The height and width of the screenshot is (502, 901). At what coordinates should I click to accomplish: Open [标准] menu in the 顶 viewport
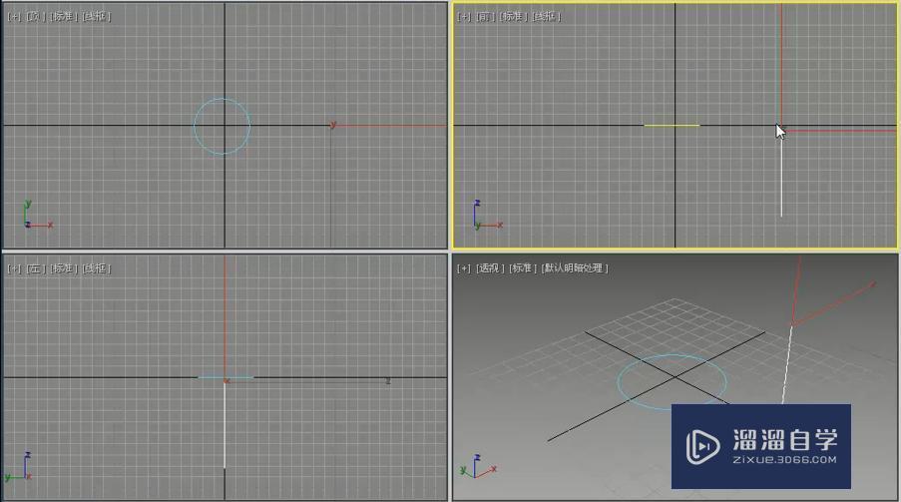(x=64, y=16)
